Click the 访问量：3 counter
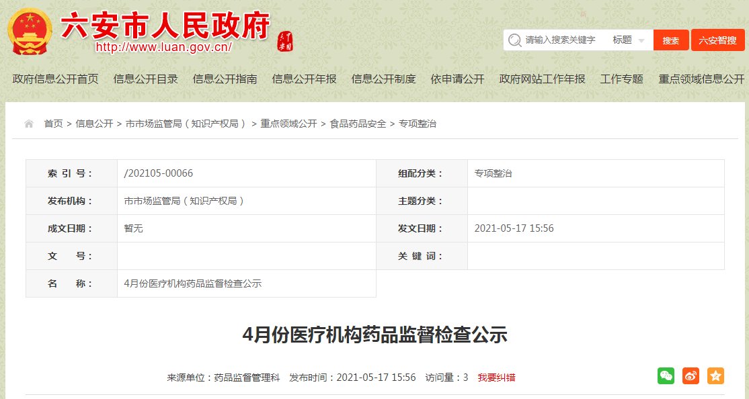The image size is (749, 399). (x=446, y=378)
